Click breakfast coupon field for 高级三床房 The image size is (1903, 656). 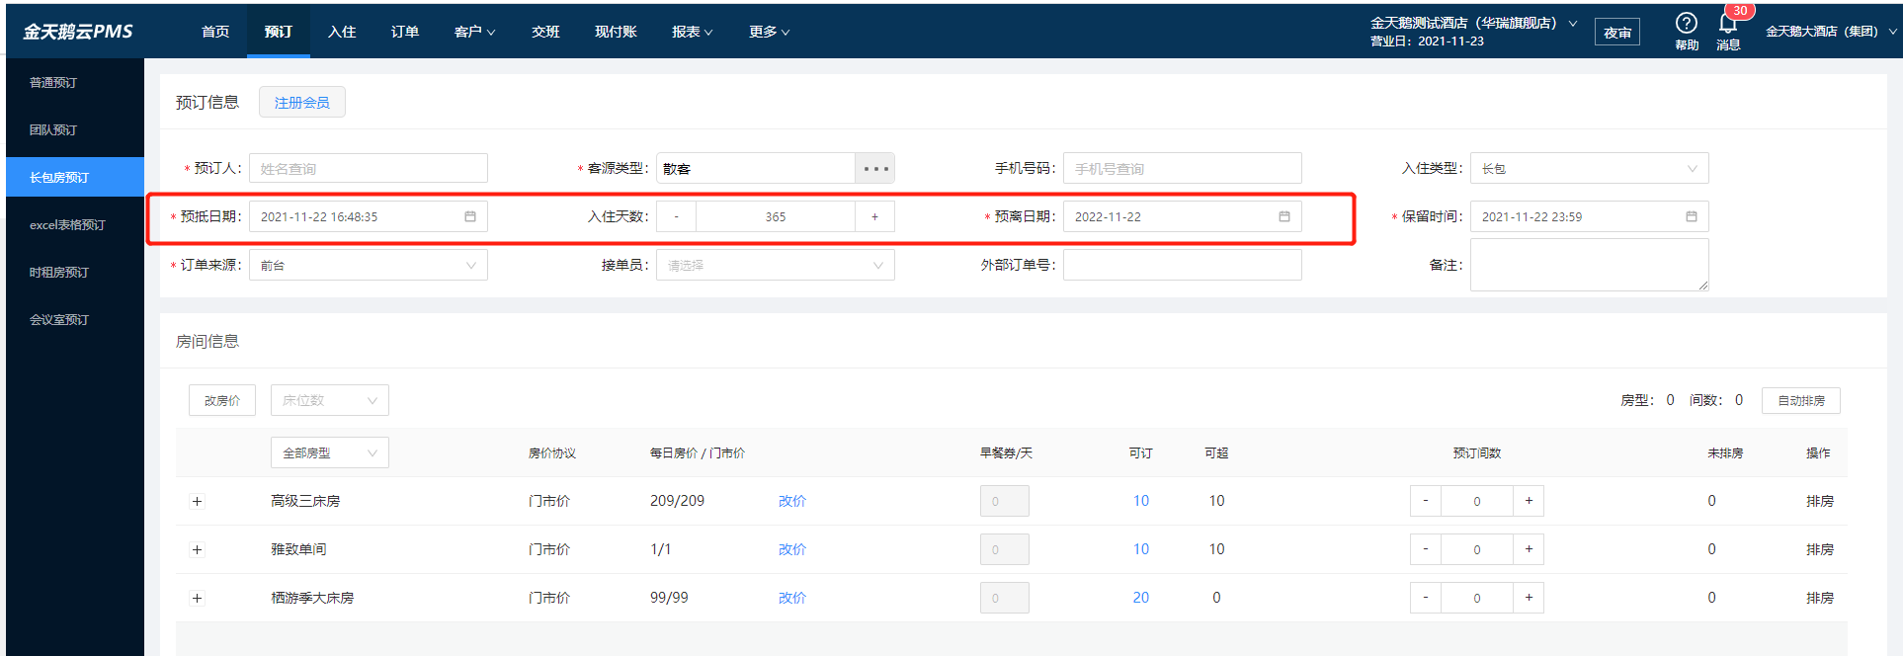1005,501
